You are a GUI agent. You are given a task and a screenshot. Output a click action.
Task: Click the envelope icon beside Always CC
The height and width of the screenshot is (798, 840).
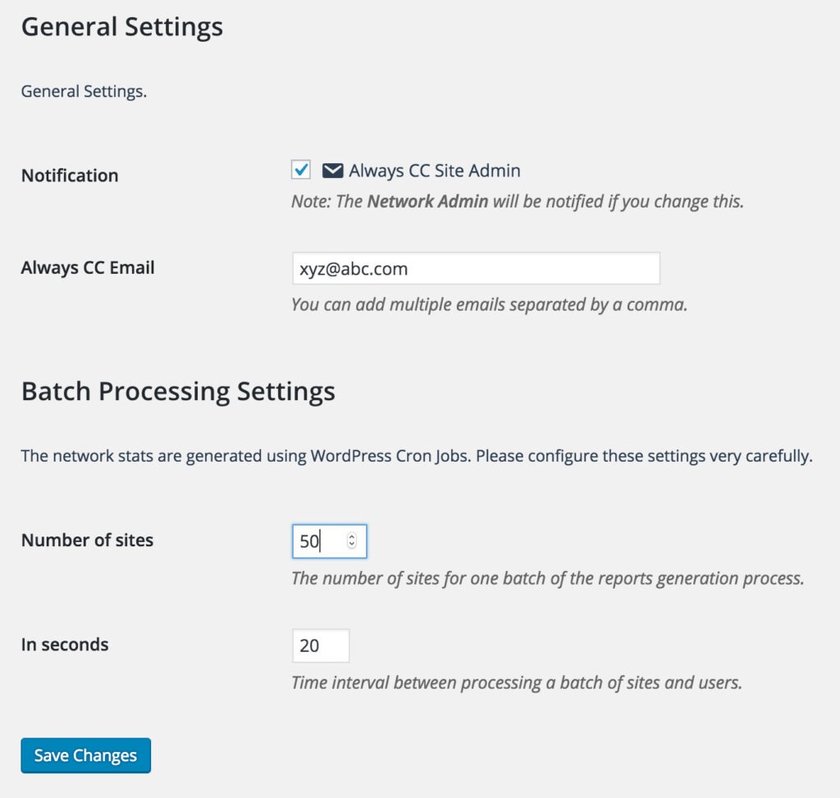click(x=332, y=171)
